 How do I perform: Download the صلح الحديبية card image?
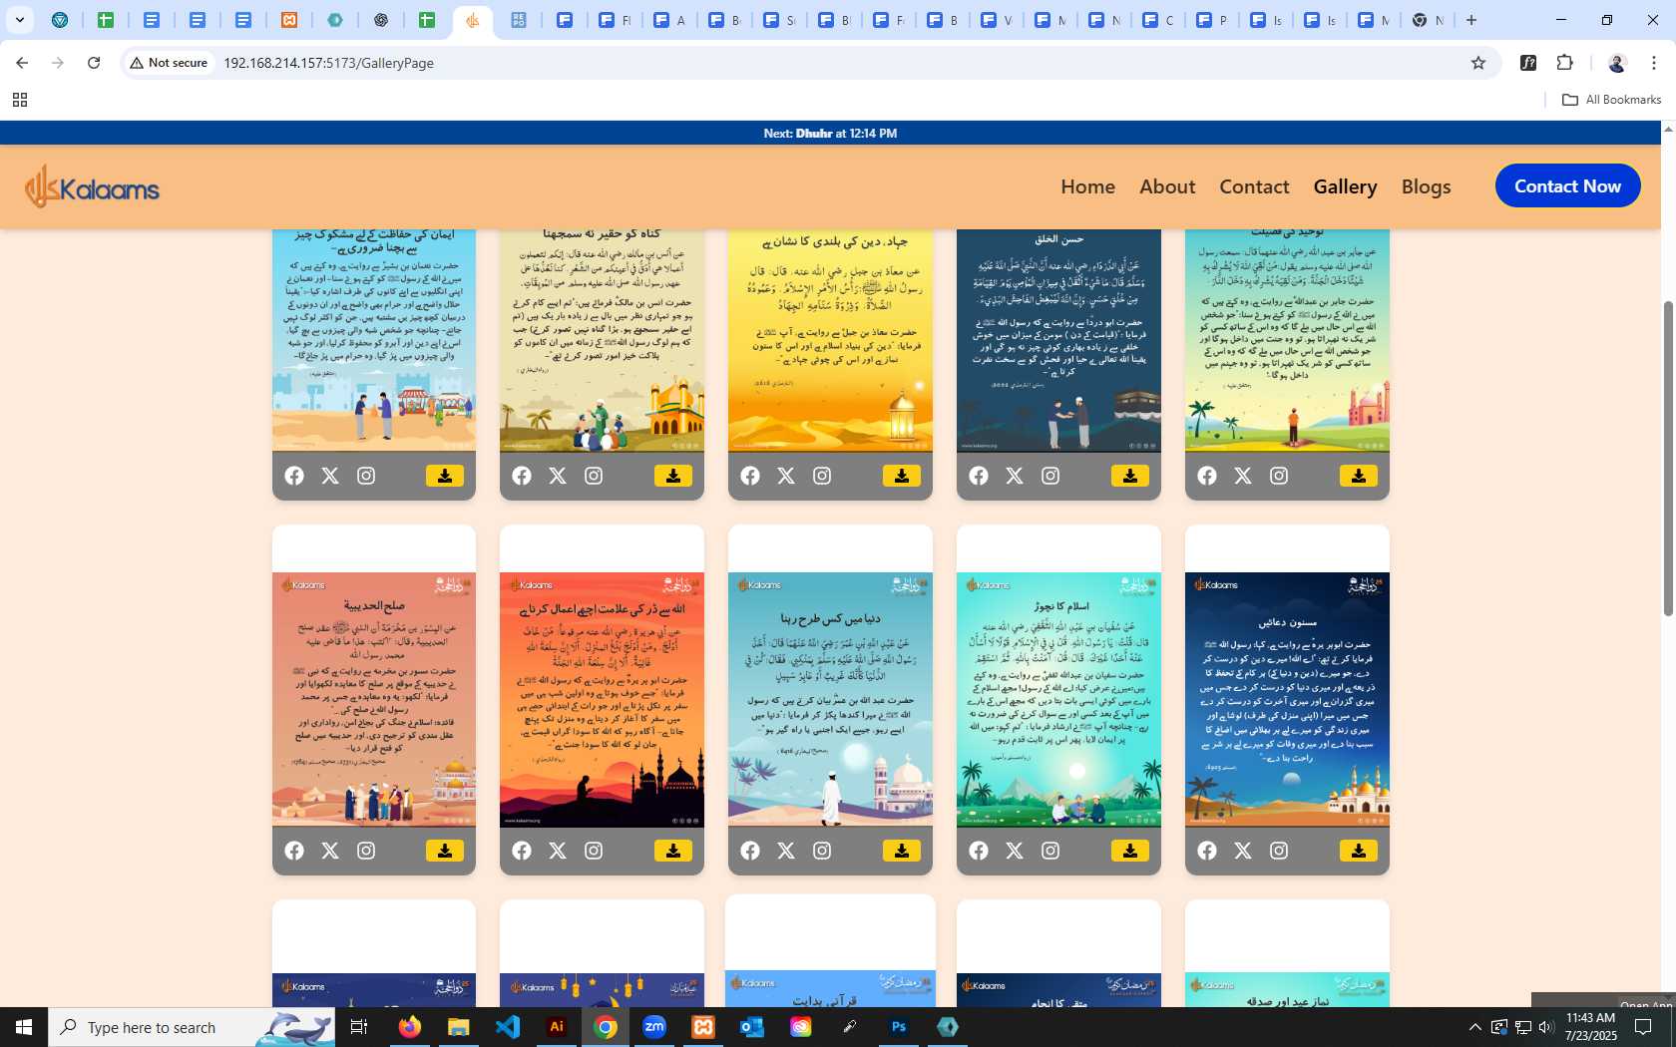coord(445,851)
